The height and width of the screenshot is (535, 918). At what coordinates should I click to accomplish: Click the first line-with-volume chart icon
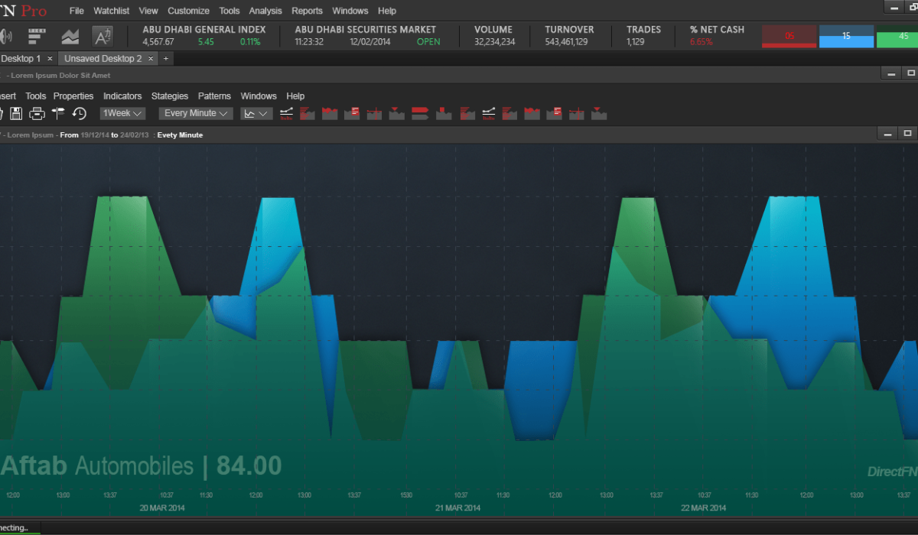[287, 113]
